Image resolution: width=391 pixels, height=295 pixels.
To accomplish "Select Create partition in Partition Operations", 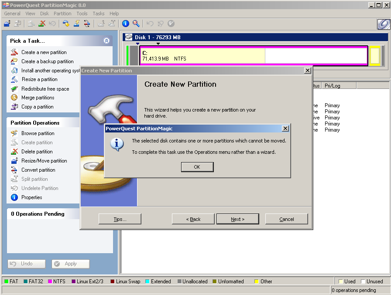I will point(37,142).
